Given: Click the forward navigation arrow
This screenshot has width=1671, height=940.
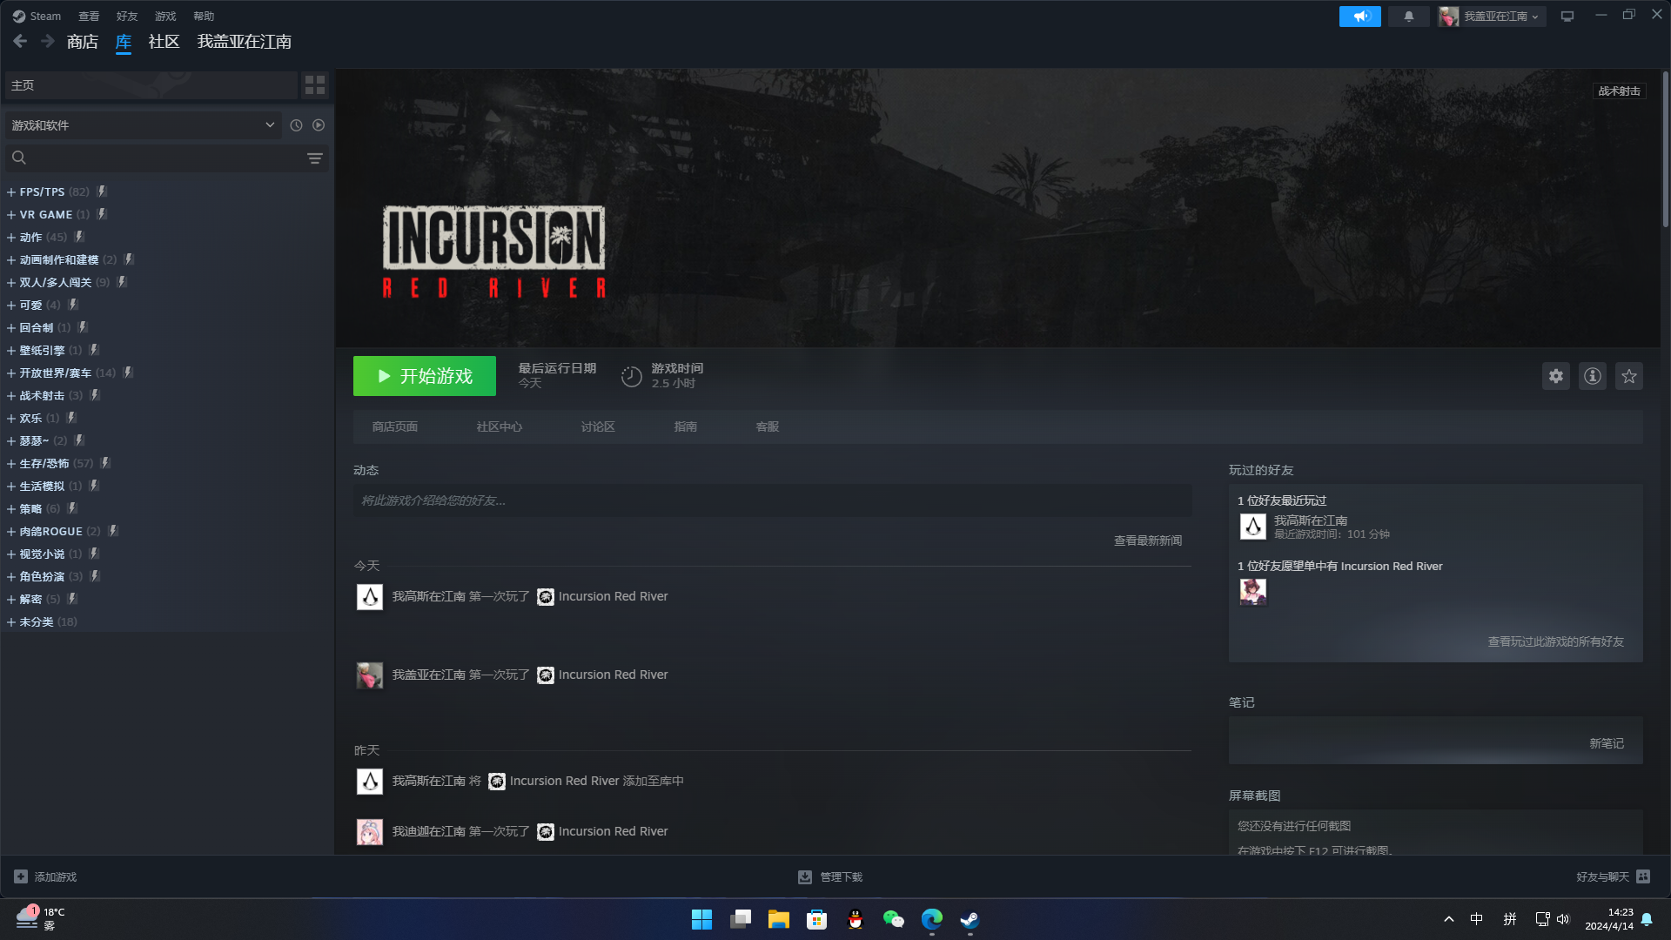Looking at the screenshot, I should 48,41.
